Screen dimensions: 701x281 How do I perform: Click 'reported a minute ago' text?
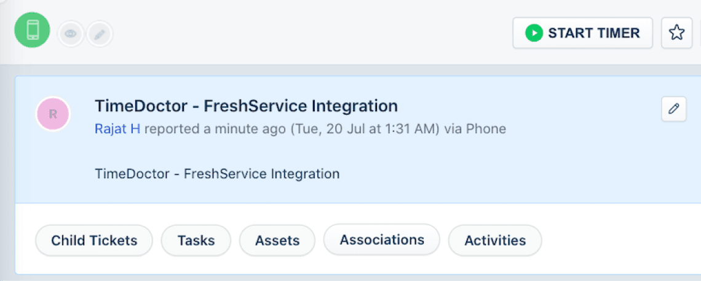point(215,129)
